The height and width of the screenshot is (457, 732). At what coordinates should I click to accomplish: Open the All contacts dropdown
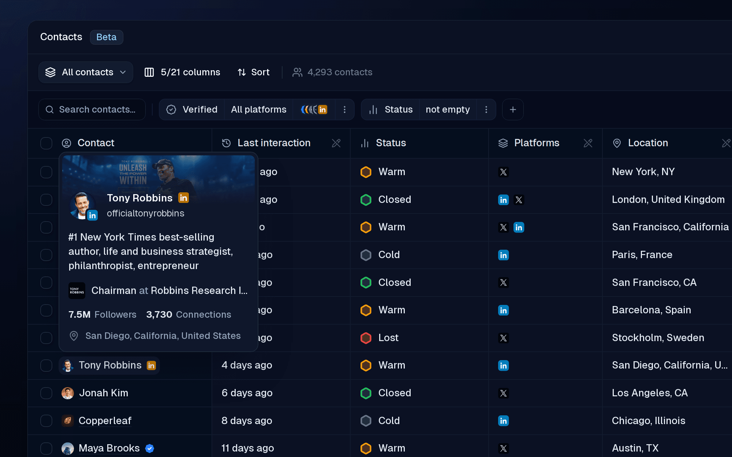86,72
